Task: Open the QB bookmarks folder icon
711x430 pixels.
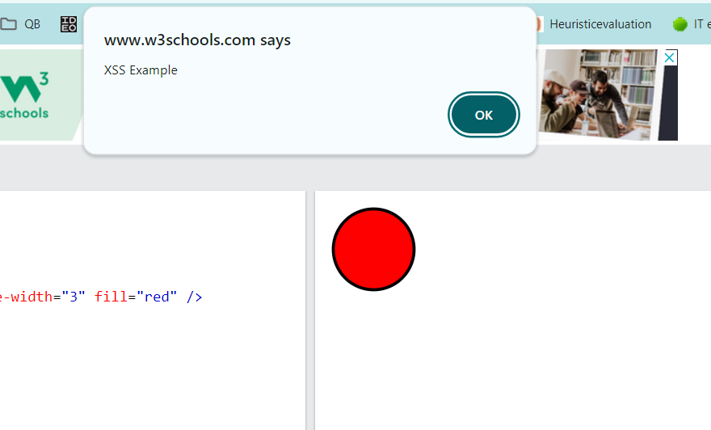Action: pos(9,24)
